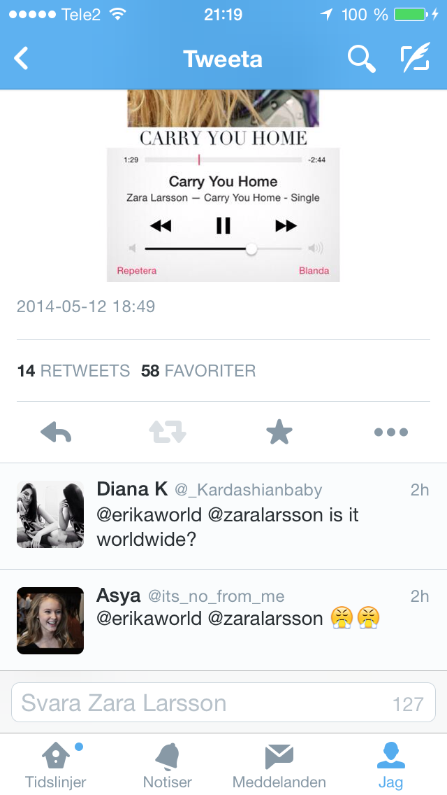This screenshot has width=447, height=795.
Task: View the 14 Retweets list
Action: (73, 371)
